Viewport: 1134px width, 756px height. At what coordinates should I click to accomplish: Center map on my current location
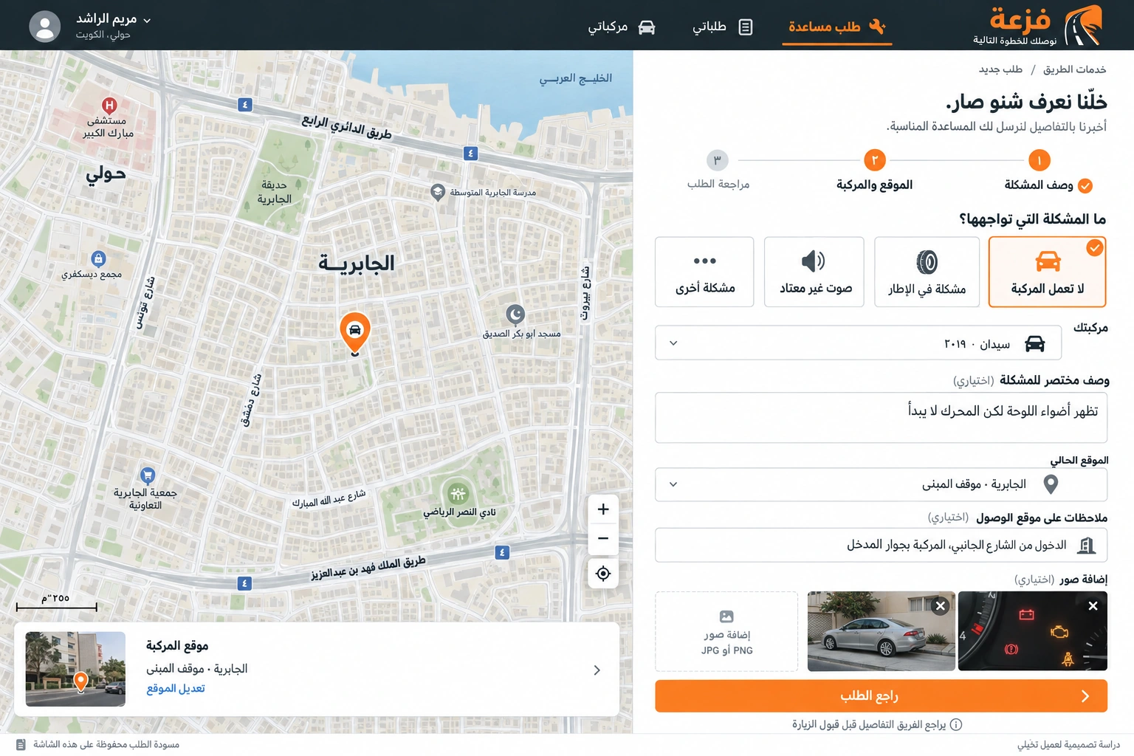click(603, 574)
